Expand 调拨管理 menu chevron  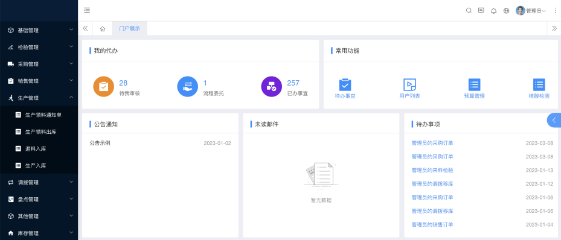click(x=71, y=182)
